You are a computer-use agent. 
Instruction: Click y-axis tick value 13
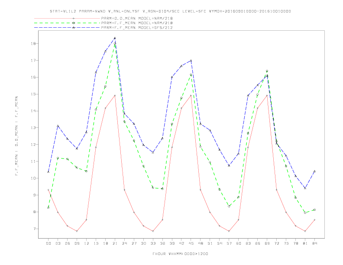[x=33, y=128]
